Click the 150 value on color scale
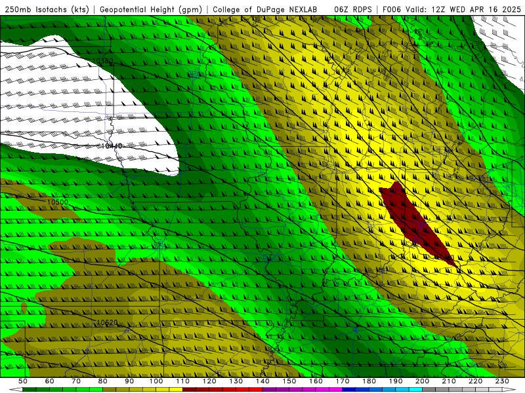 click(x=289, y=381)
